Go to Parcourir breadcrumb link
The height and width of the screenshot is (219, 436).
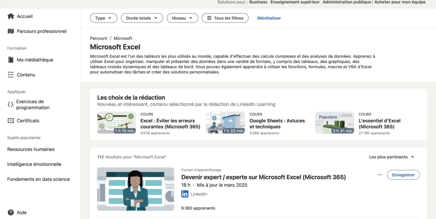pyautogui.click(x=99, y=38)
